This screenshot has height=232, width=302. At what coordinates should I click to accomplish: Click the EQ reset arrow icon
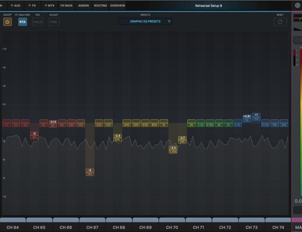(280, 22)
